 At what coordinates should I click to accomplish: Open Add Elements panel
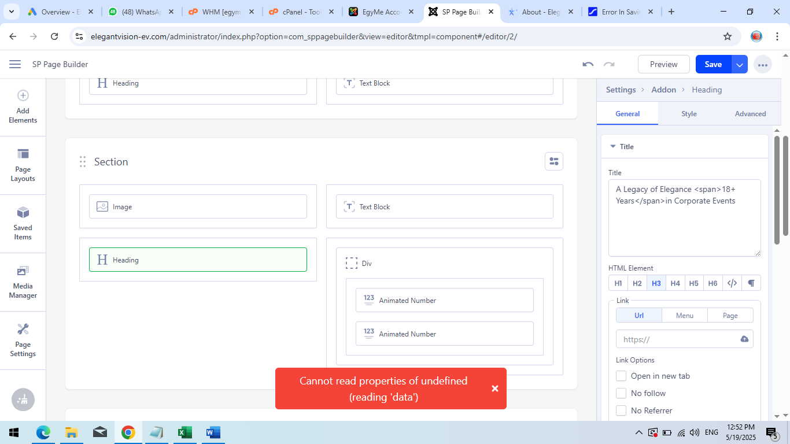23,107
